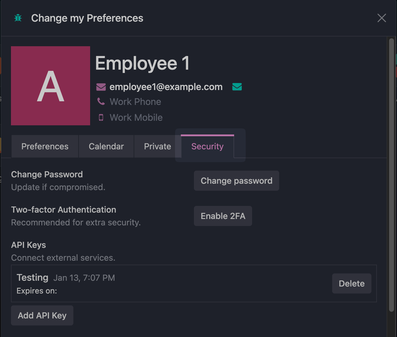Click the Add API Key button

pos(42,315)
